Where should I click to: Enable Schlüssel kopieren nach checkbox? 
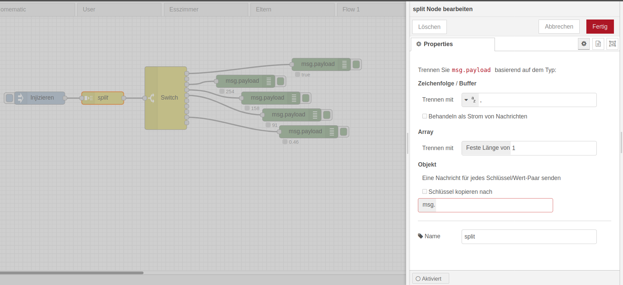425,191
